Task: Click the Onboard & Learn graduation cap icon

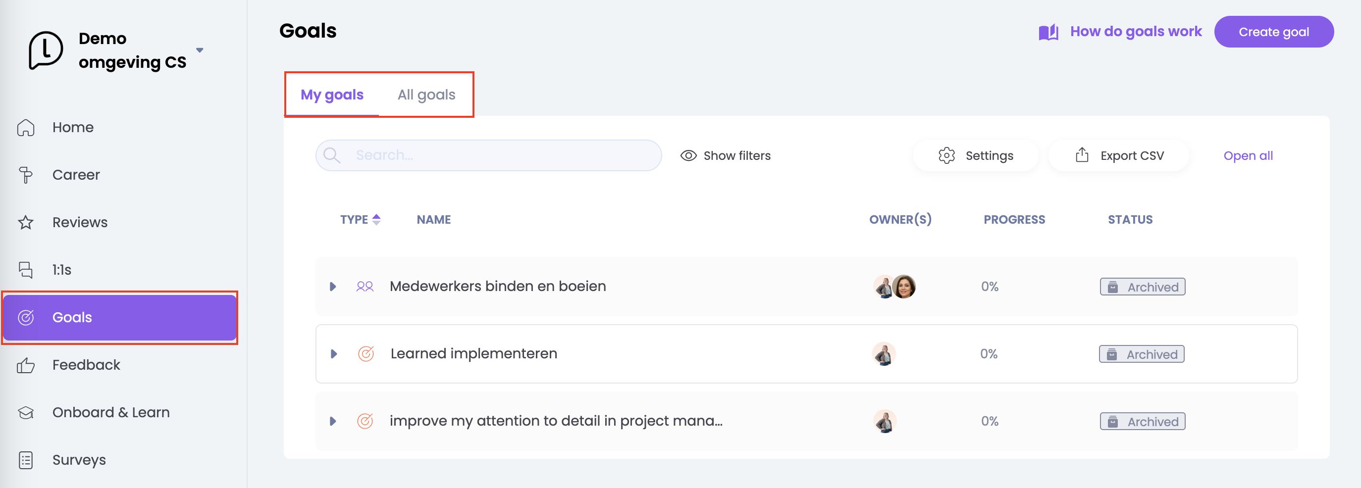Action: tap(25, 412)
